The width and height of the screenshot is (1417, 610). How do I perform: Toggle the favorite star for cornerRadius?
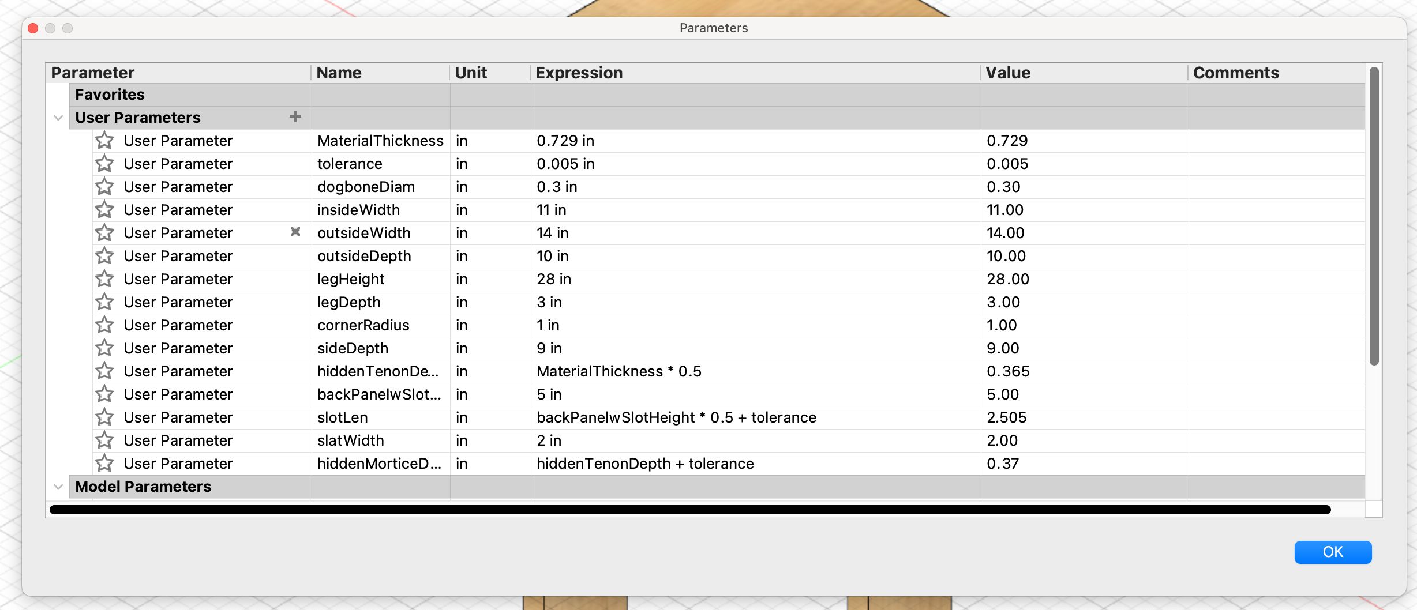pos(104,325)
